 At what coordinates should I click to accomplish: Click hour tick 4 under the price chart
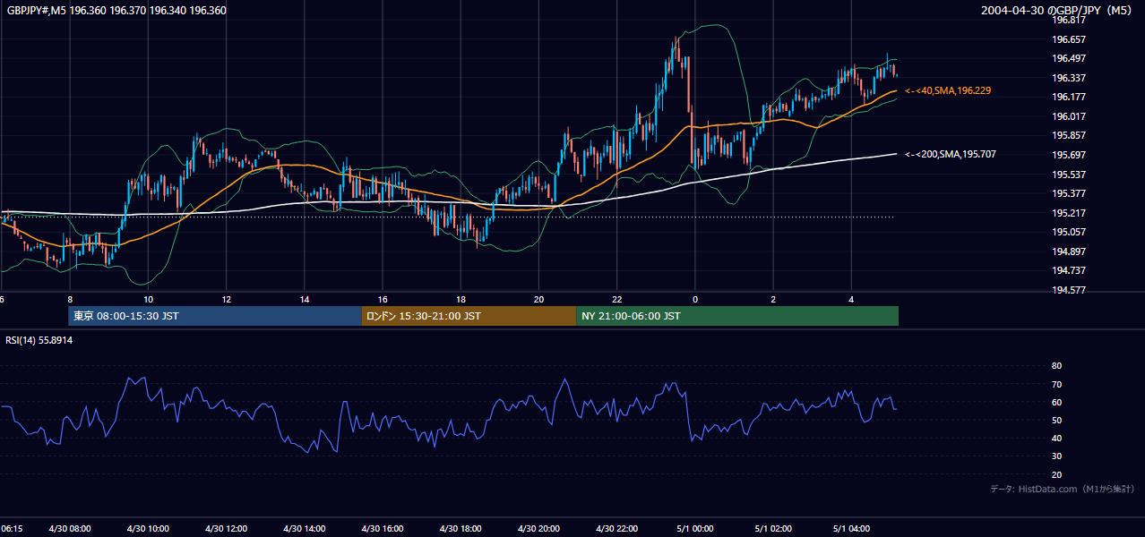(x=851, y=300)
